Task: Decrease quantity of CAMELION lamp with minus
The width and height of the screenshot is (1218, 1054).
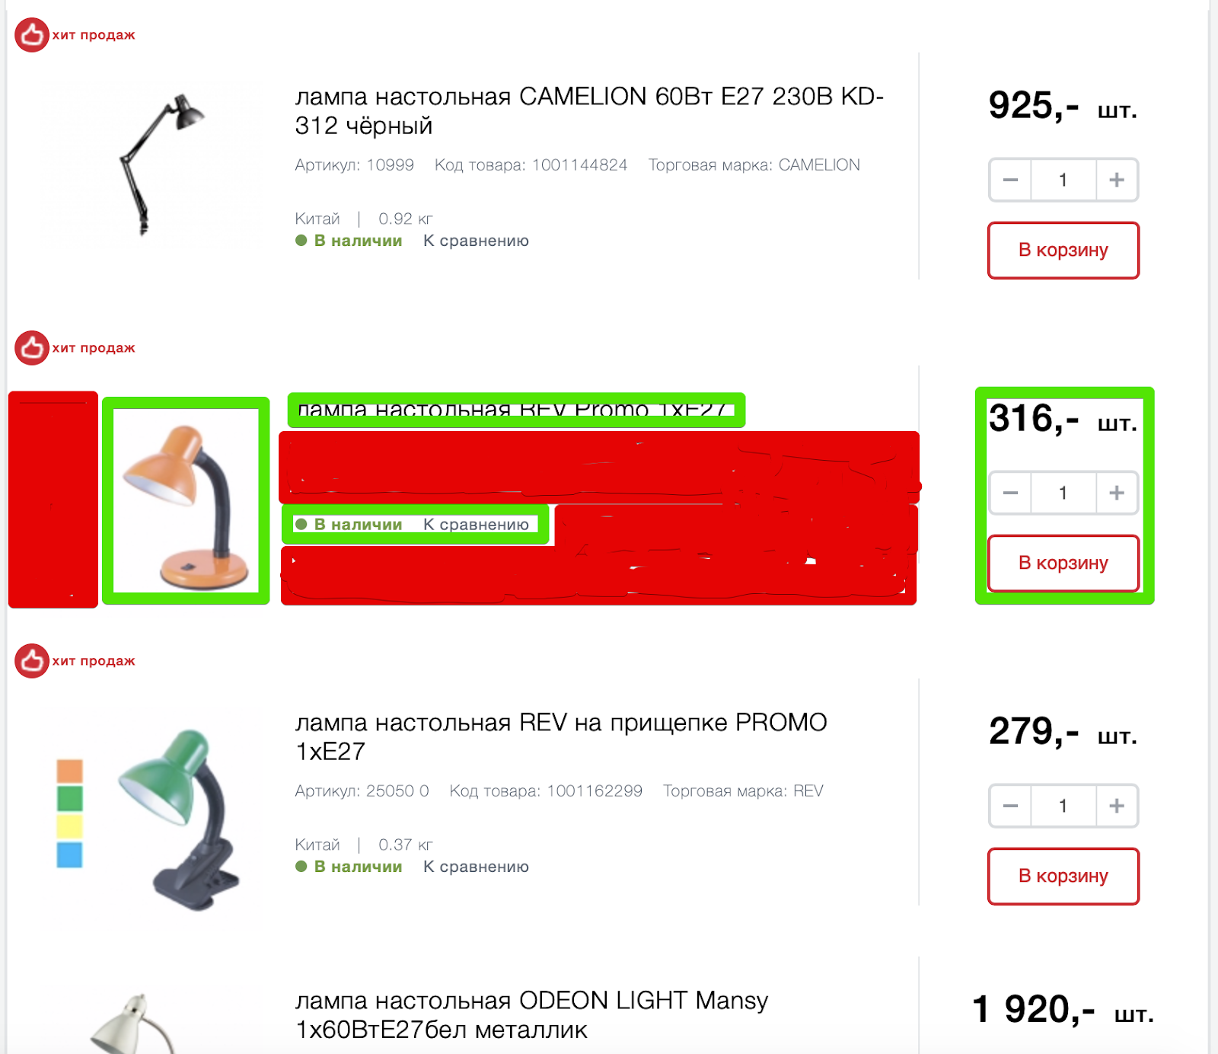Action: coord(1010,180)
